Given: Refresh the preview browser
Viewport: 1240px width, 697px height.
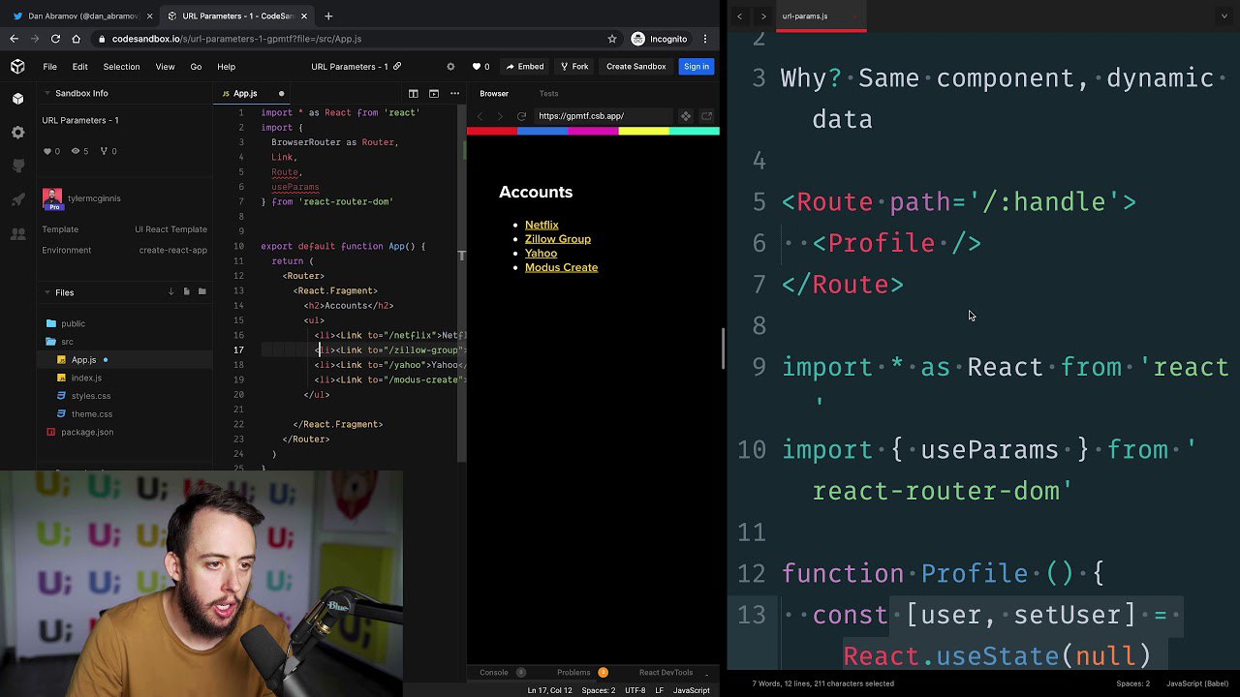Looking at the screenshot, I should pyautogui.click(x=521, y=116).
